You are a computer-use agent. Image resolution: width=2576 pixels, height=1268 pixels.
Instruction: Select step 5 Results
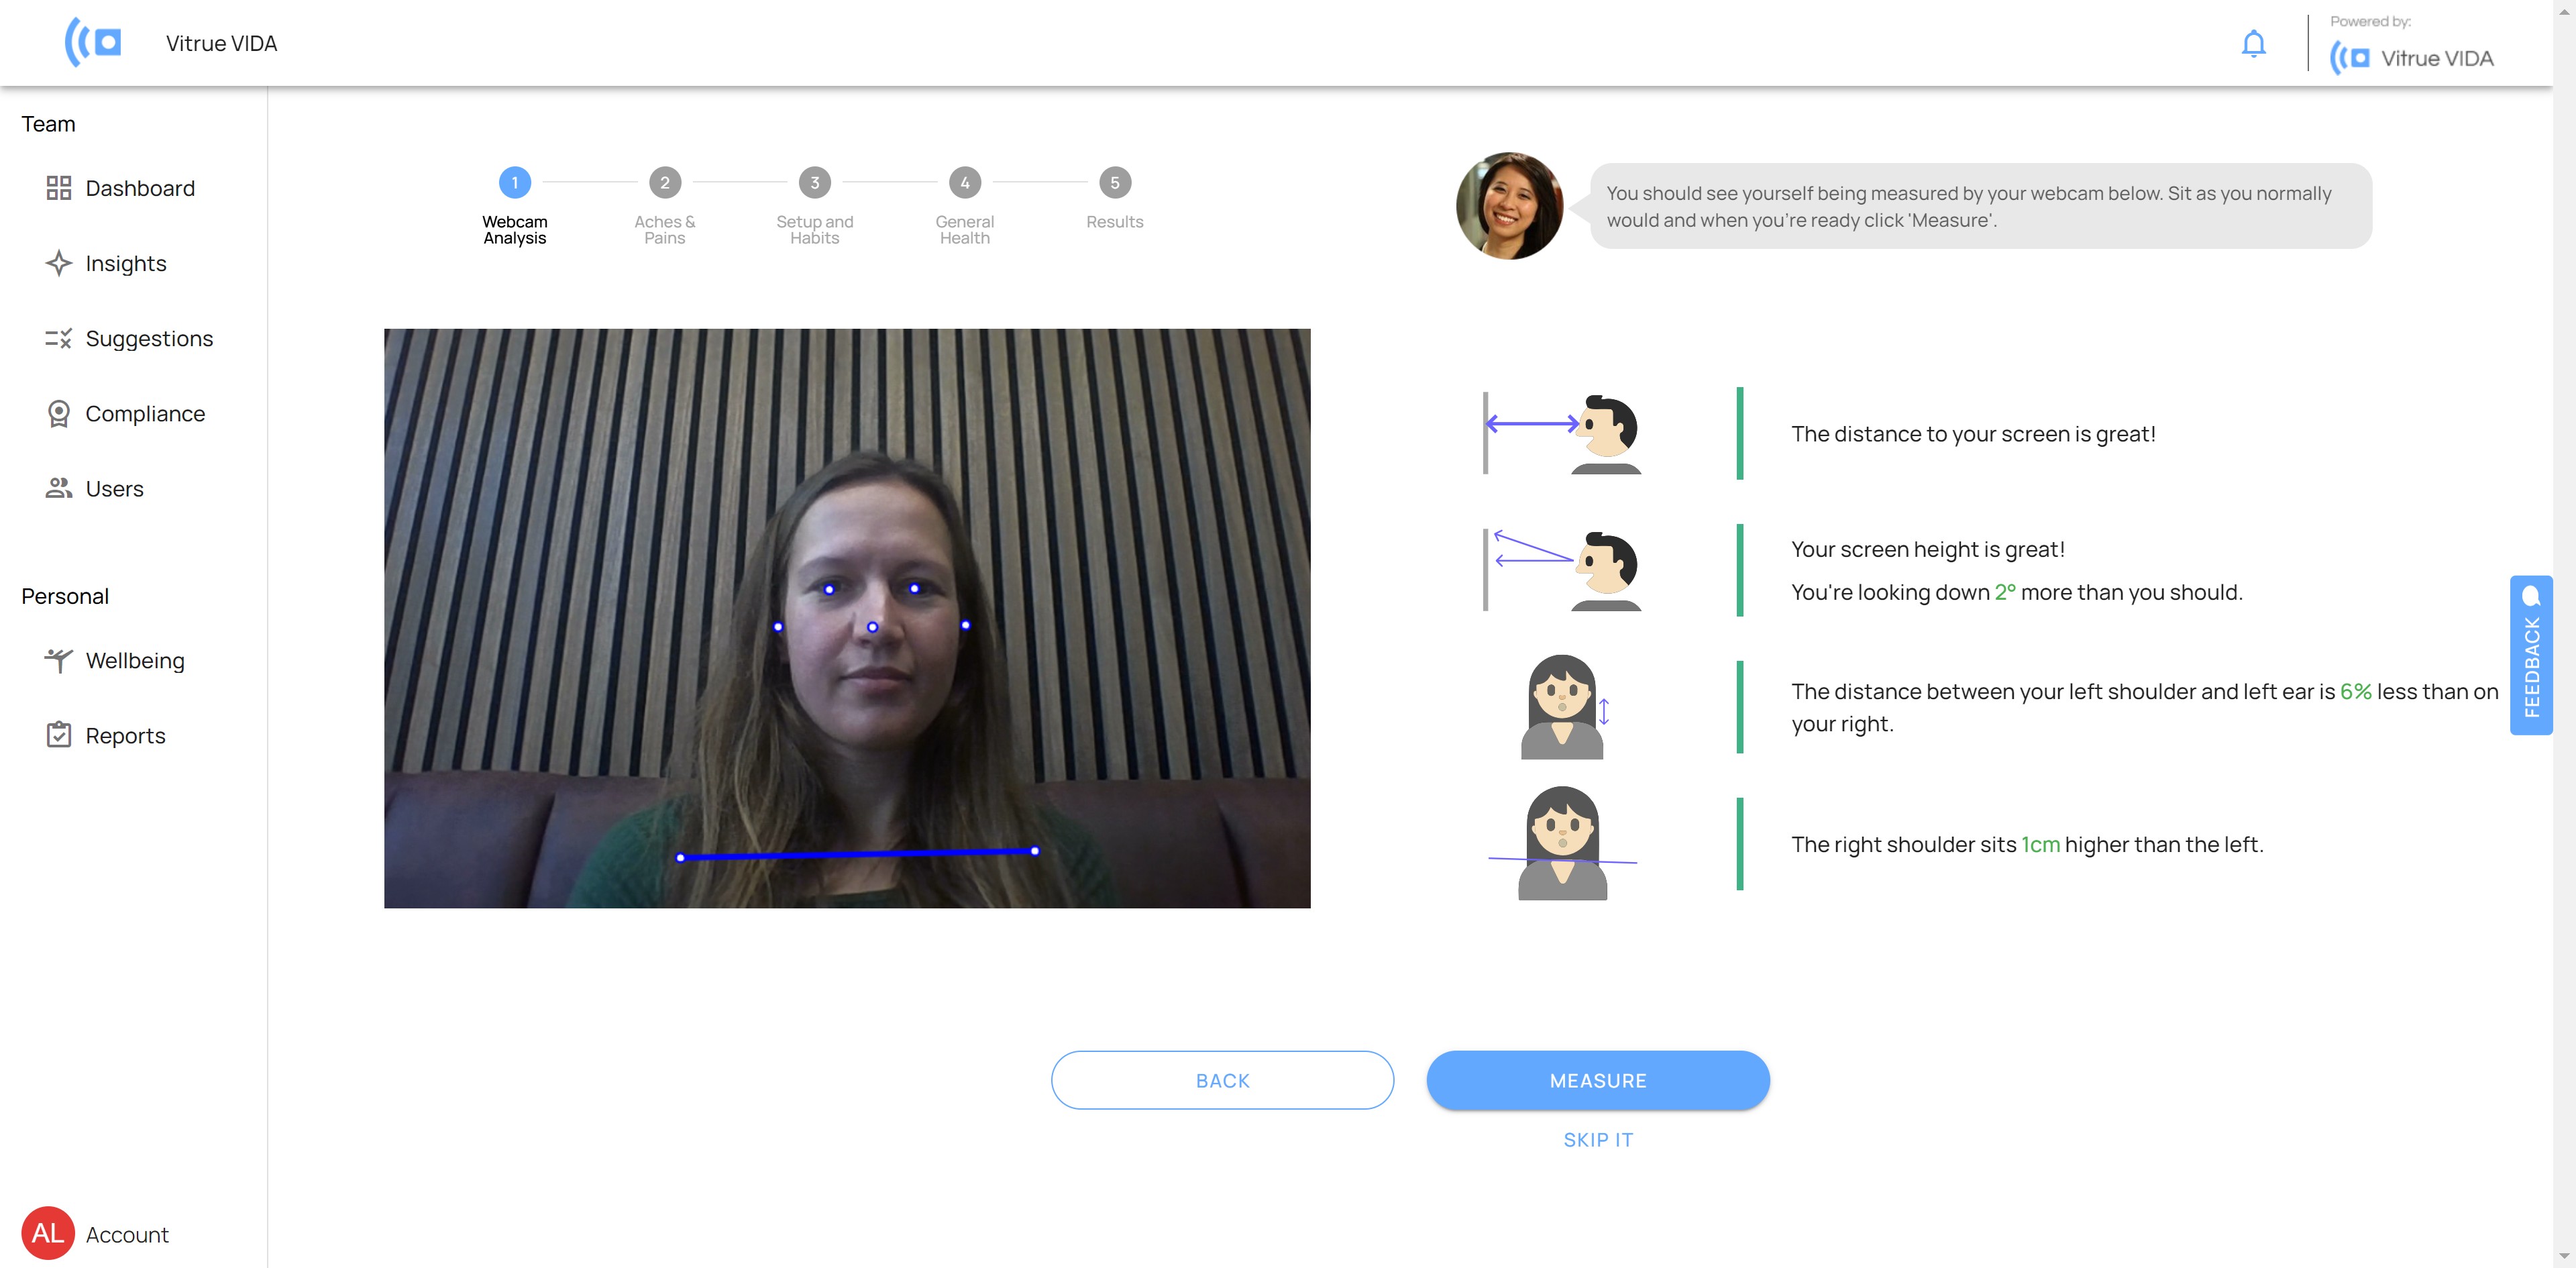pos(1114,198)
